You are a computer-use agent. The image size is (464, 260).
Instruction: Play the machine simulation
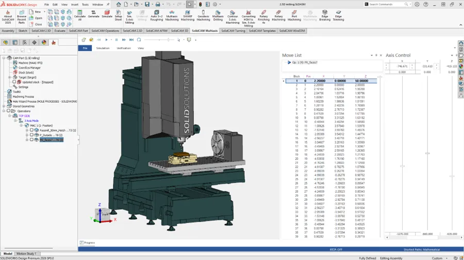(x=107, y=40)
